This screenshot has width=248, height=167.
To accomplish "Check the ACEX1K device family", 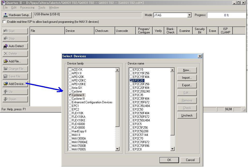I will [70, 69].
